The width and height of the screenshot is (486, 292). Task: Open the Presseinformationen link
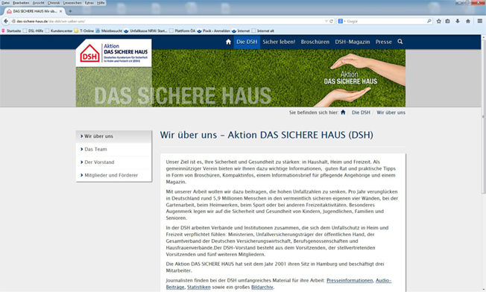(x=350, y=281)
